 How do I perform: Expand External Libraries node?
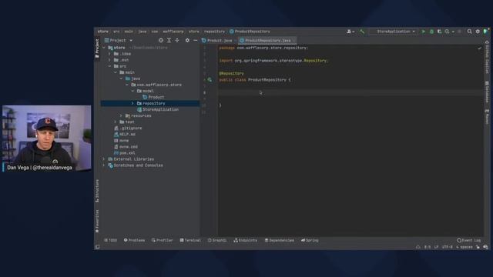tap(104, 159)
